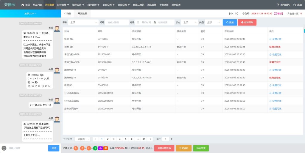Open the 彩种 lottery type dropdown
Viewport: 305px width, 153px height.
(x=83, y=23)
